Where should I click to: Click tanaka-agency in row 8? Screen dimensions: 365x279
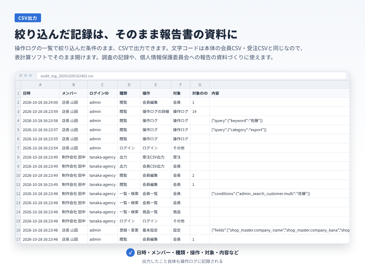pos(103,157)
